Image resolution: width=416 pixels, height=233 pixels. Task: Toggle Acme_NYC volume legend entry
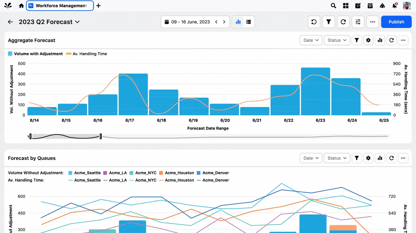click(143, 173)
